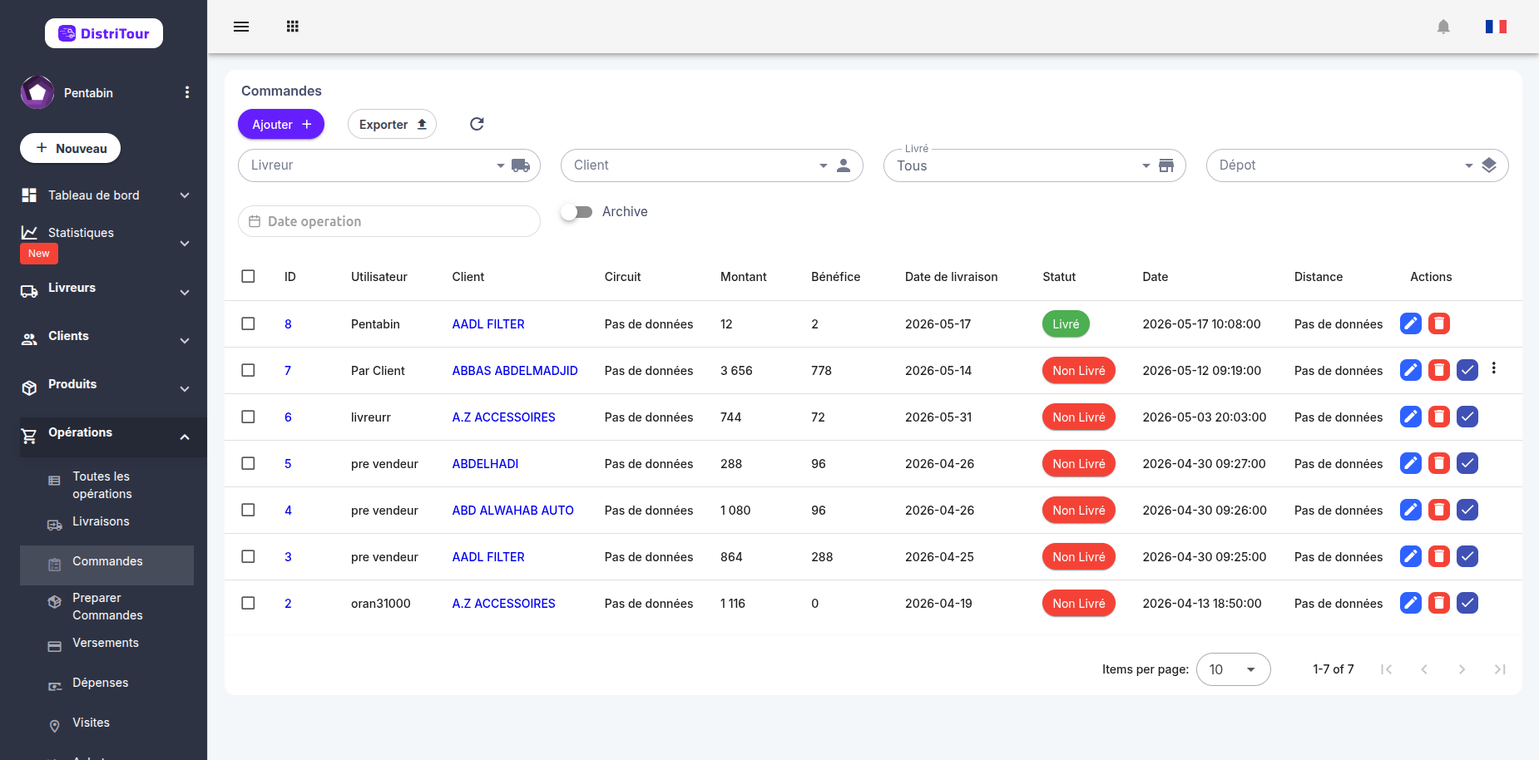Check the box for order 6
Screen dimensions: 1539x760
click(x=248, y=417)
